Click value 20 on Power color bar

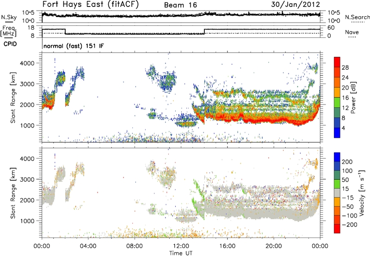(x=345, y=88)
